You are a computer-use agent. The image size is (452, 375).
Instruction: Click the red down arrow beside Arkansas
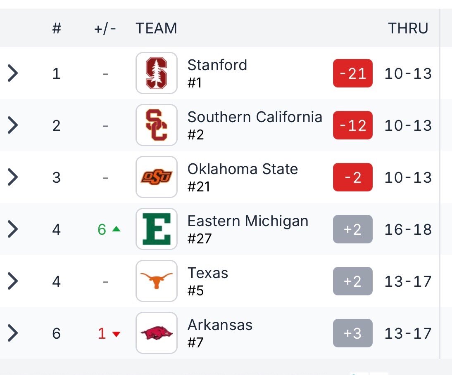tap(116, 334)
